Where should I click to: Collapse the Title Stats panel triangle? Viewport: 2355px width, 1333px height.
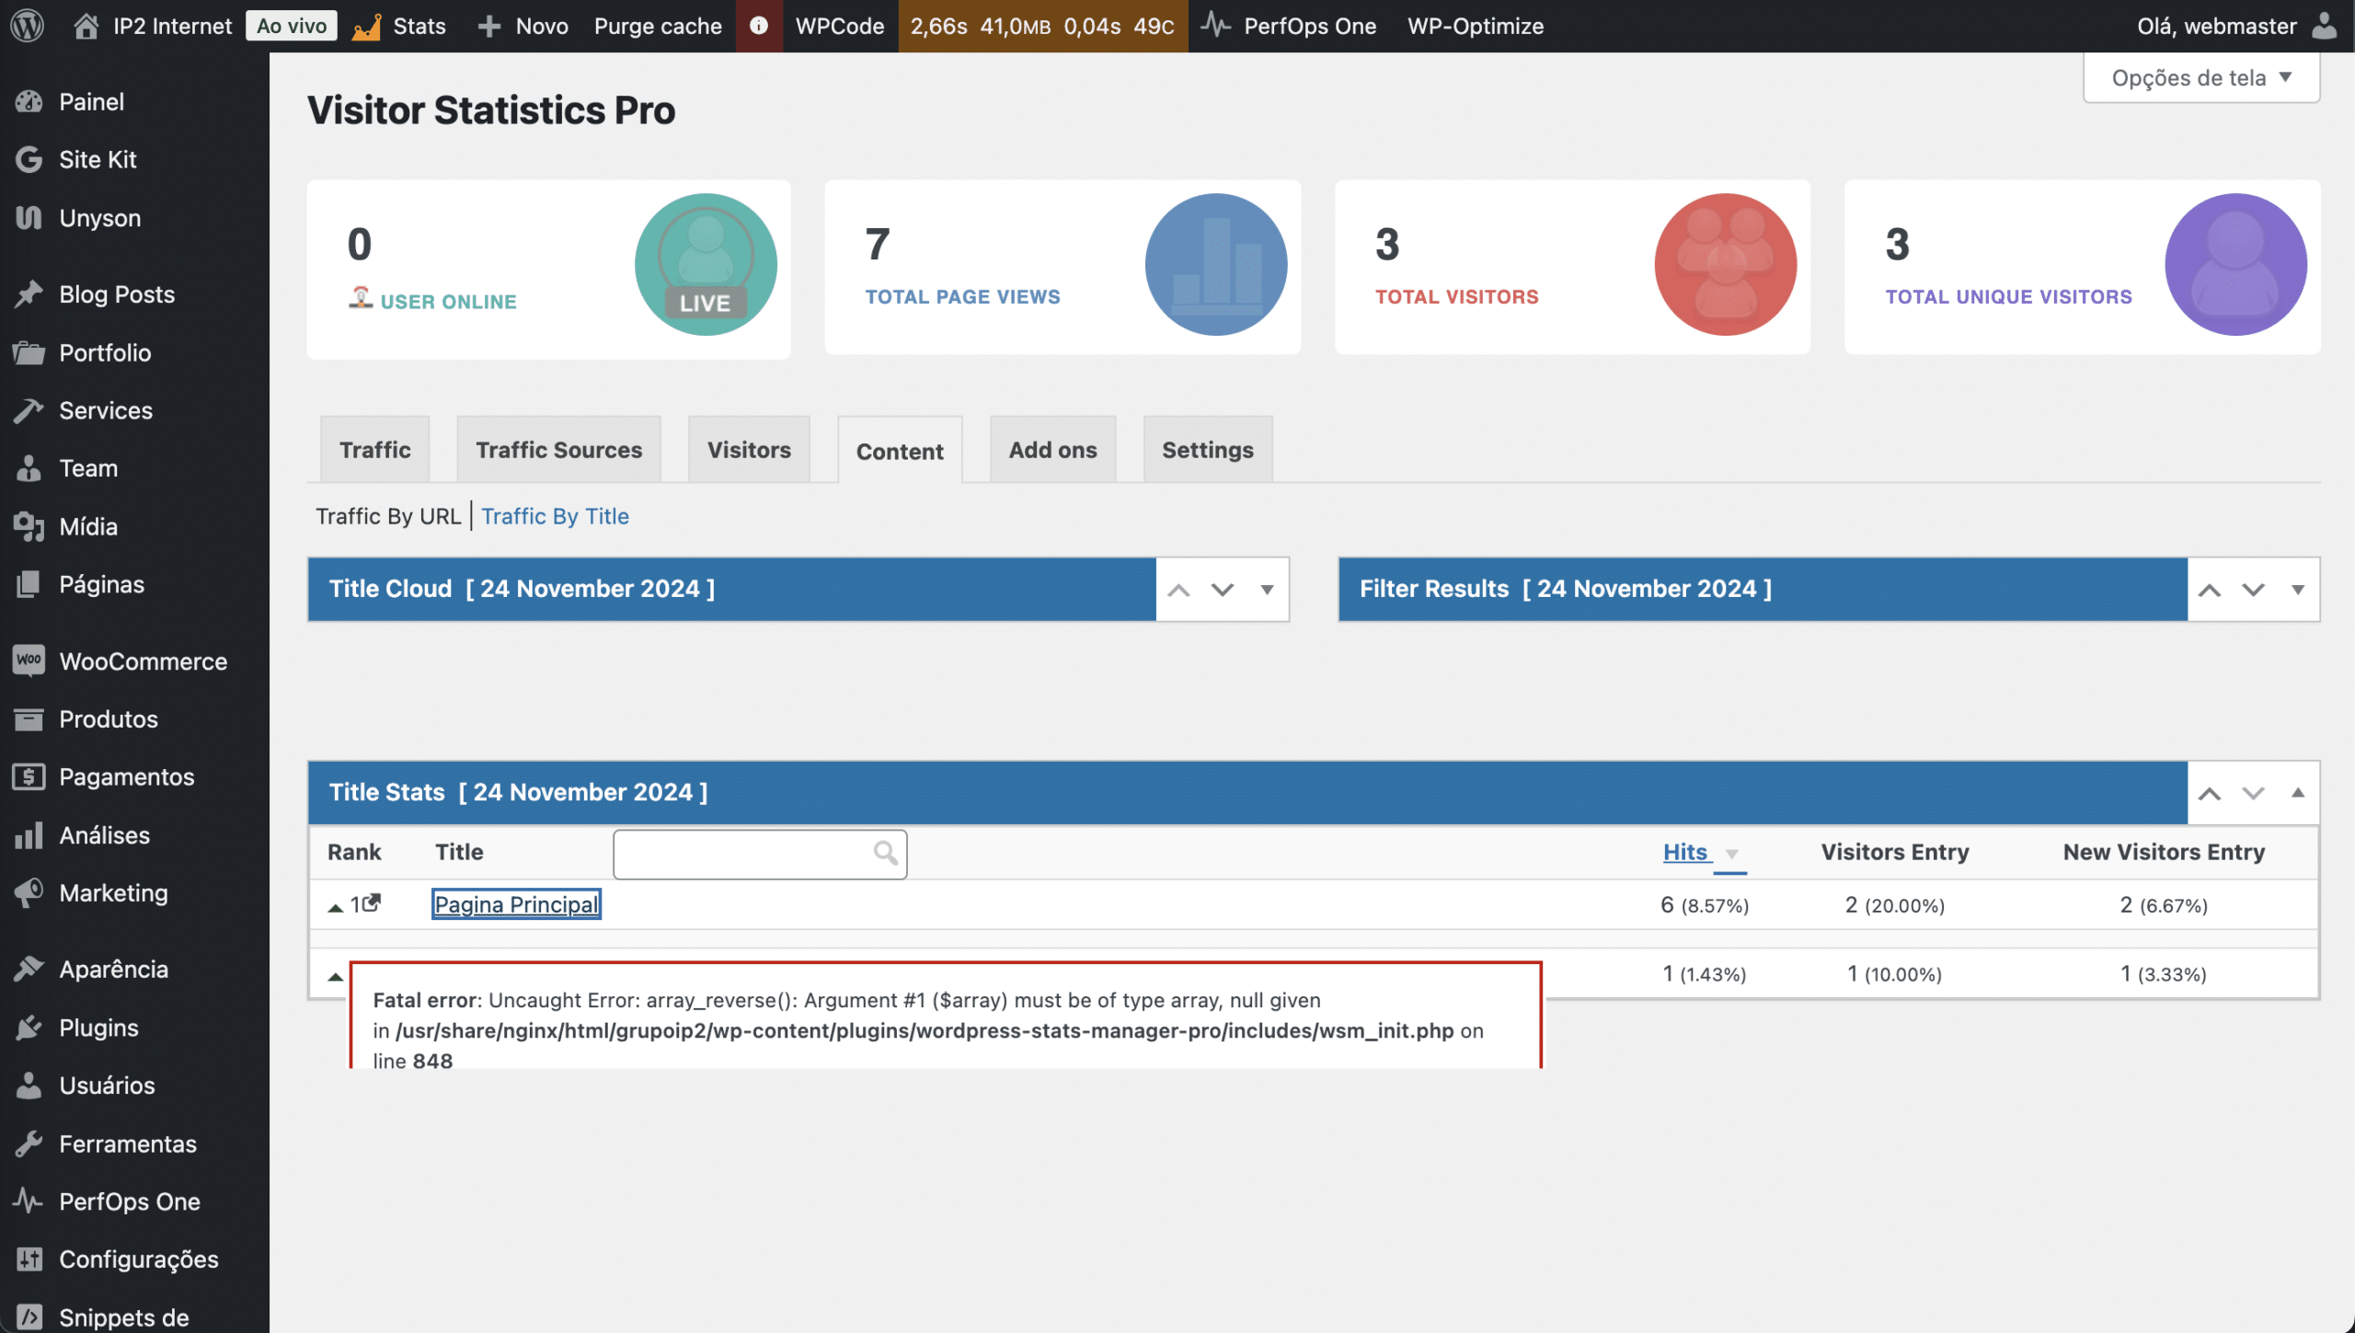tap(2298, 792)
